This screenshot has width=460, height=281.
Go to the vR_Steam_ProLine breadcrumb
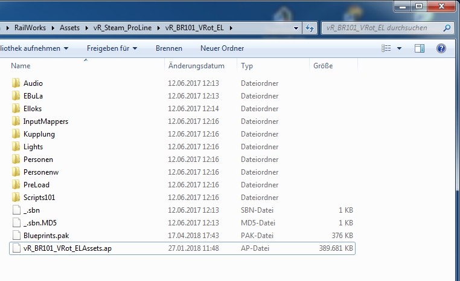[x=123, y=28]
